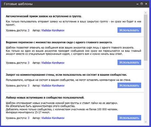Use the automatic group request acceptance template
151x127 pixels.
pyautogui.click(x=129, y=30)
